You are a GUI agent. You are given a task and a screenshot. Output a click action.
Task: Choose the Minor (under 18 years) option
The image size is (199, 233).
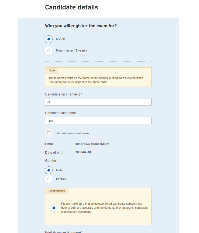(49, 50)
